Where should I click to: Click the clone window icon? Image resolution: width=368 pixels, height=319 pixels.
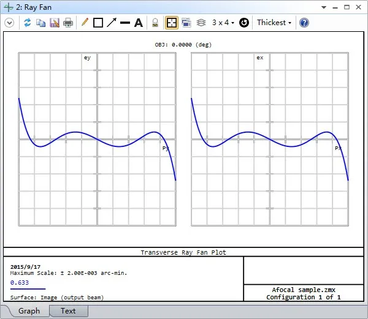(x=186, y=23)
